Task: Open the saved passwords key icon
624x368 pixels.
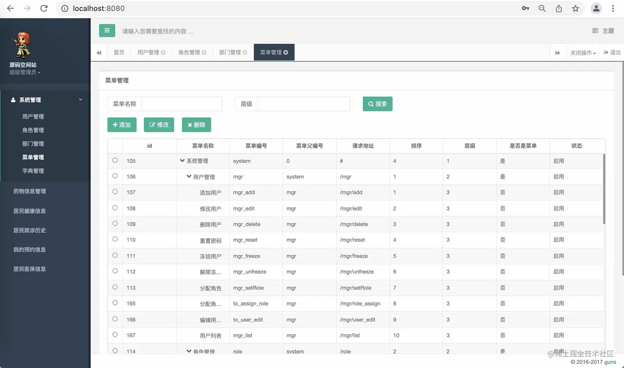Action: 525,8
